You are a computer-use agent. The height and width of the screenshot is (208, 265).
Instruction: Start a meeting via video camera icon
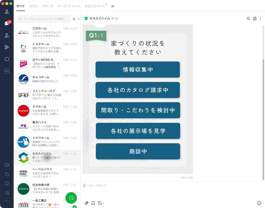[7, 165]
